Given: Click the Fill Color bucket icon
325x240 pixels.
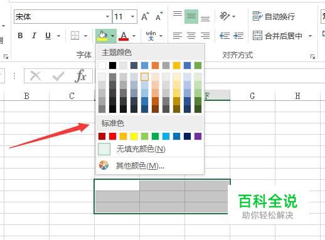Looking at the screenshot, I should tap(102, 36).
